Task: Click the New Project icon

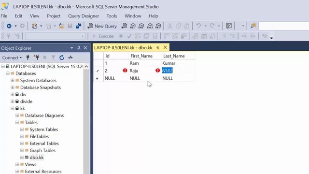Action: [x=34, y=26]
